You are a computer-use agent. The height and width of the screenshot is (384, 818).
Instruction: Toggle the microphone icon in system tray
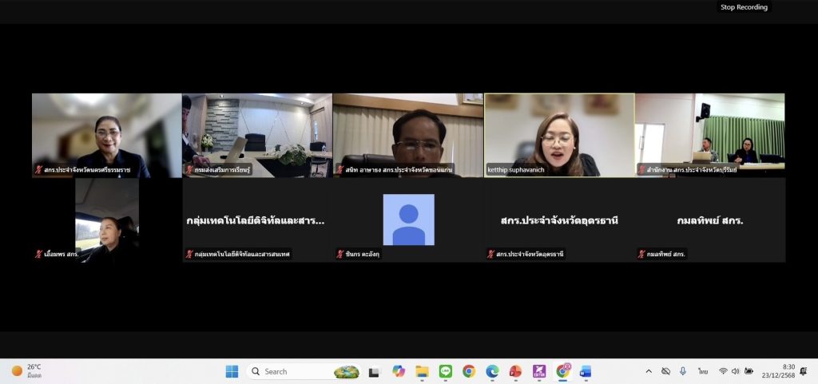coord(683,371)
